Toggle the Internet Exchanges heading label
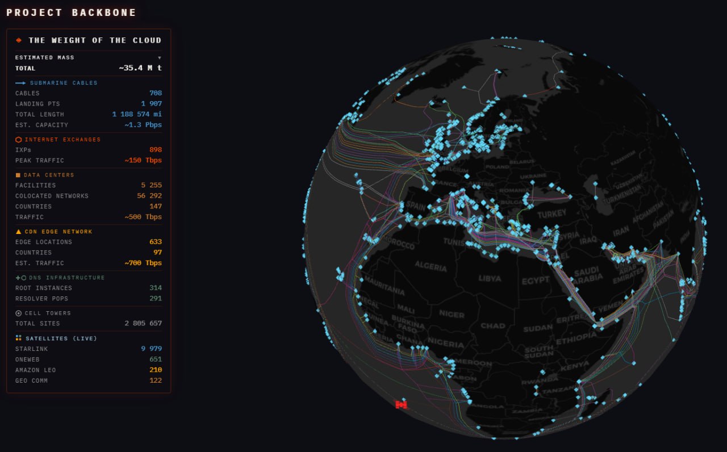The width and height of the screenshot is (727, 452). pos(62,140)
